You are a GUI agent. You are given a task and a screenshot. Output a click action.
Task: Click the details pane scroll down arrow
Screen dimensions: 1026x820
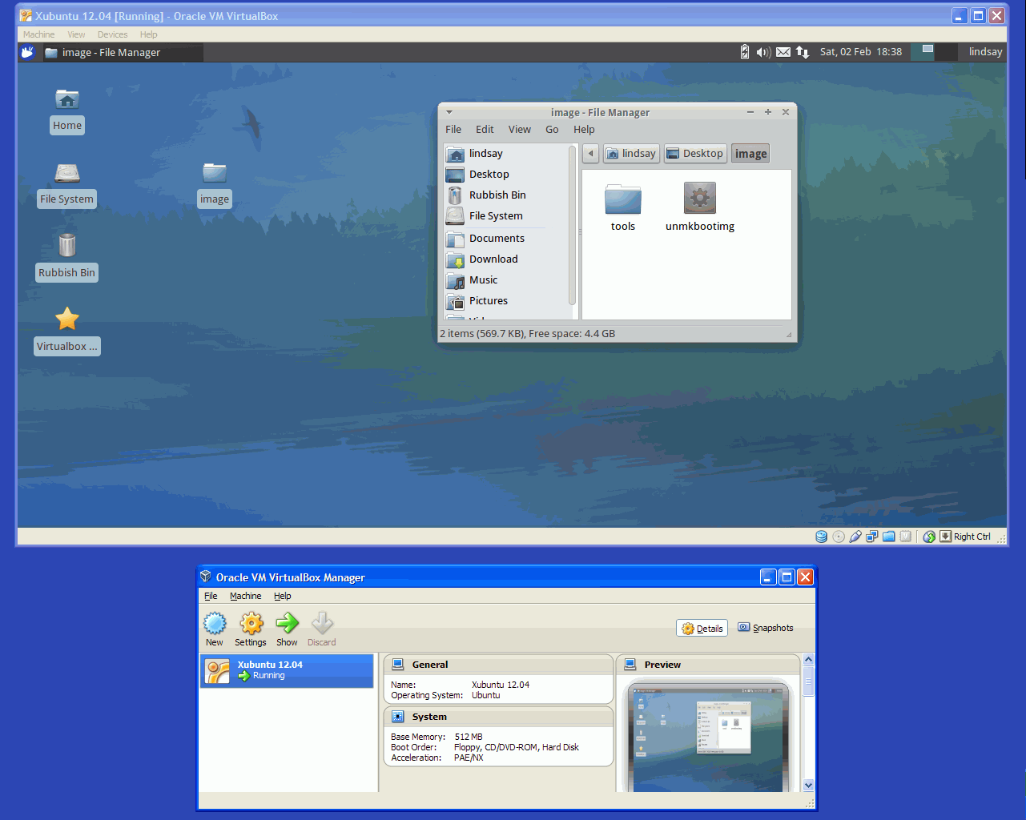coord(808,786)
